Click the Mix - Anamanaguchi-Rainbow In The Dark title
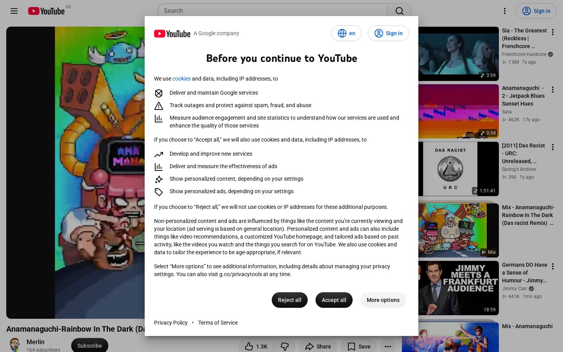This screenshot has width=563, height=352. tap(528, 215)
